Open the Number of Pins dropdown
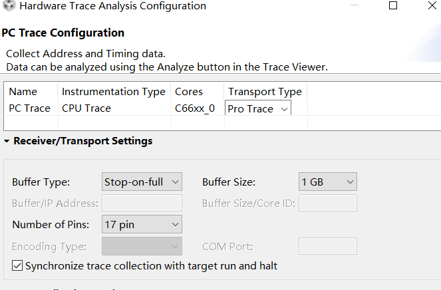The width and height of the screenshot is (441, 290). [x=142, y=225]
